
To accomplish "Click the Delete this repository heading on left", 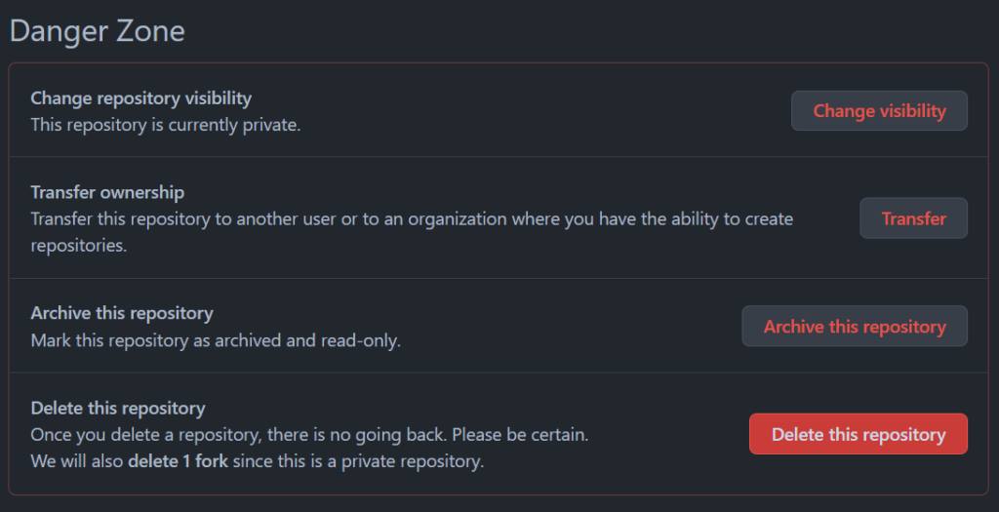I will click(x=117, y=408).
